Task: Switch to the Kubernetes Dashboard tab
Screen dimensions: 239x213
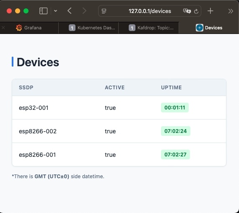Action: click(x=92, y=28)
